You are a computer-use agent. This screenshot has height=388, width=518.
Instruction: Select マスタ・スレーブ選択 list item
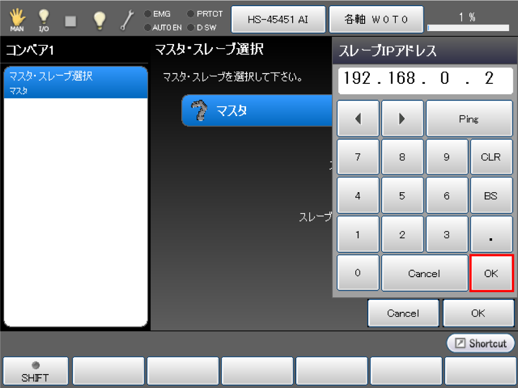(x=76, y=83)
